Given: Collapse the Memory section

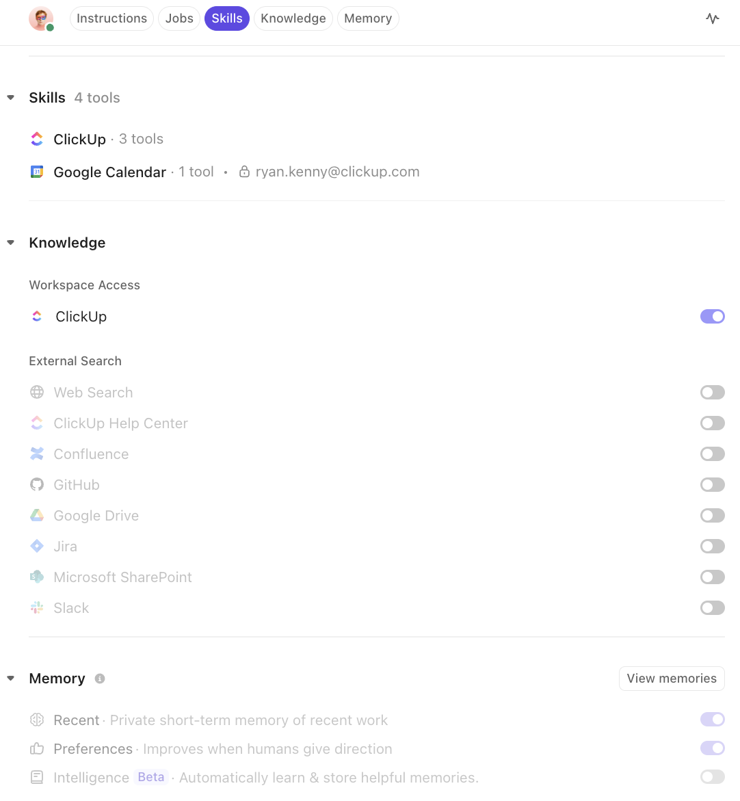Looking at the screenshot, I should coord(11,679).
